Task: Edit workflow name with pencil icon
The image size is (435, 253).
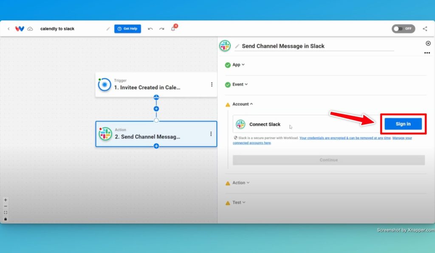Action: [108, 29]
